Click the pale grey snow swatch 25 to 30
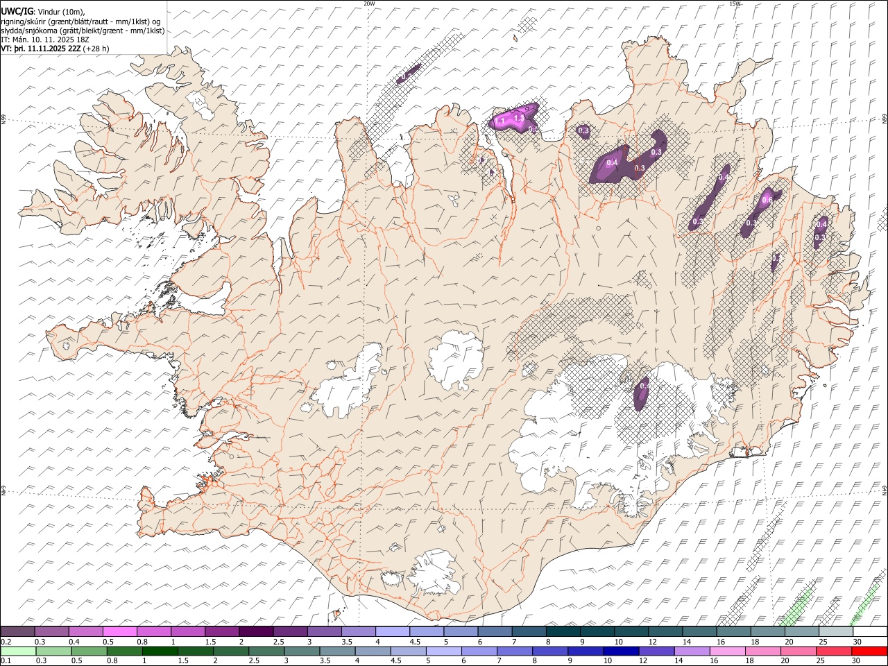Screen dimensions: 888x666 pos(836,631)
